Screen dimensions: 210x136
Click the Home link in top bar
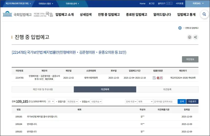[x=142, y=3]
